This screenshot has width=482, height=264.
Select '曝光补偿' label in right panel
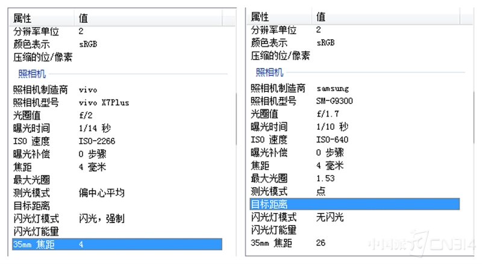click(x=269, y=153)
